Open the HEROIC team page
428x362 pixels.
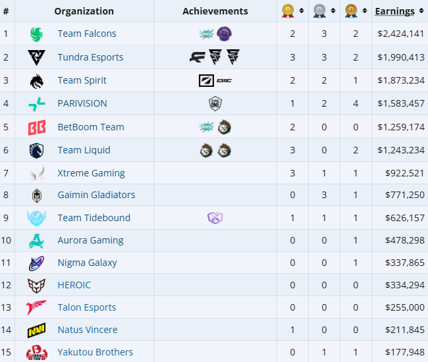coord(74,285)
